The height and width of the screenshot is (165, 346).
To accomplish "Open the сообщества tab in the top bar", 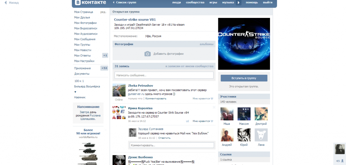I will tap(195, 2).
